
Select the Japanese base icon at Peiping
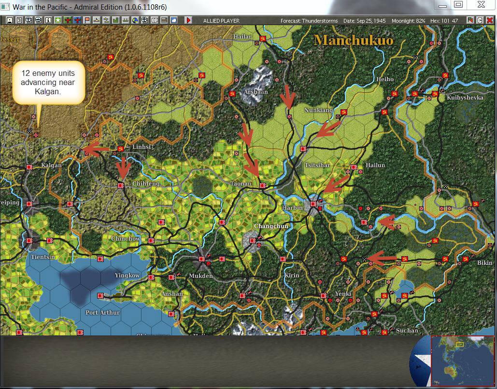[29, 203]
